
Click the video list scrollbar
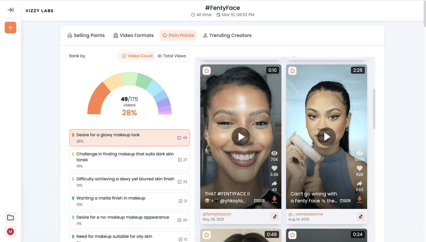click(374, 109)
